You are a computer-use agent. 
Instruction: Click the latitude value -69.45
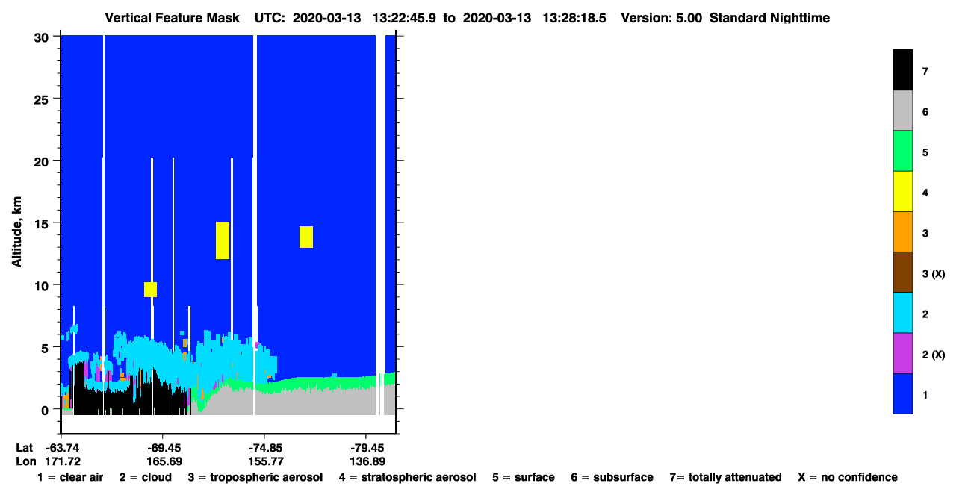pyautogui.click(x=164, y=448)
